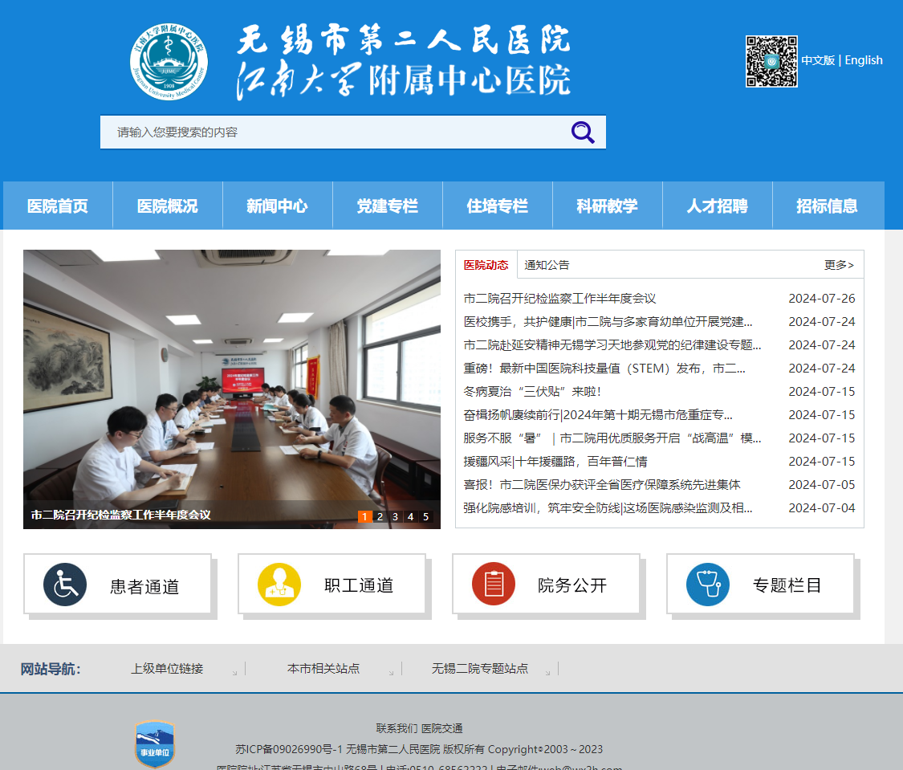Open 招标信息 menu item
903x770 pixels.
point(828,206)
